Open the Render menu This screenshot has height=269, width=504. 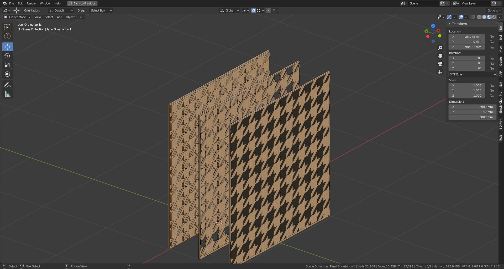31,3
